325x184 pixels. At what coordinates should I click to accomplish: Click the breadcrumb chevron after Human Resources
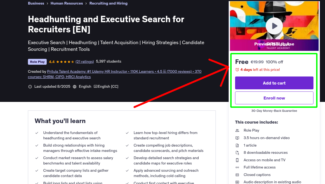point(86,3)
